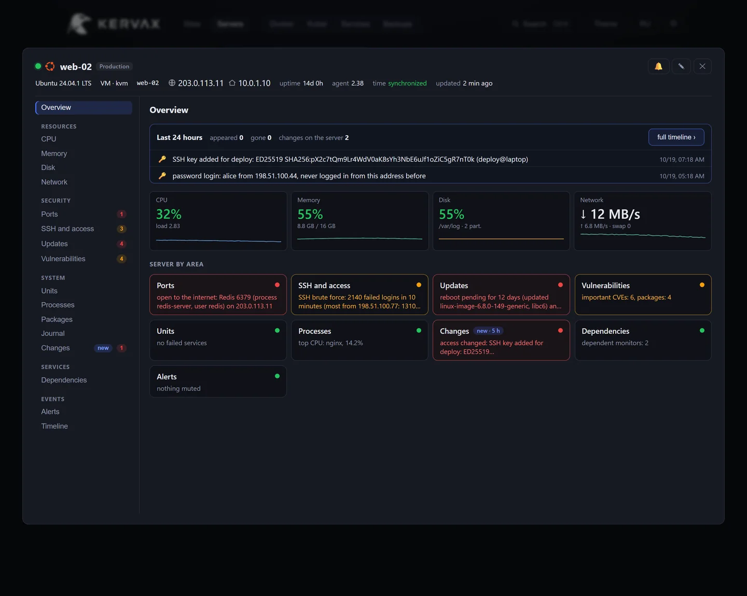The width and height of the screenshot is (747, 596).
Task: Open the Network 12 MB/s metric card
Action: [x=643, y=221]
